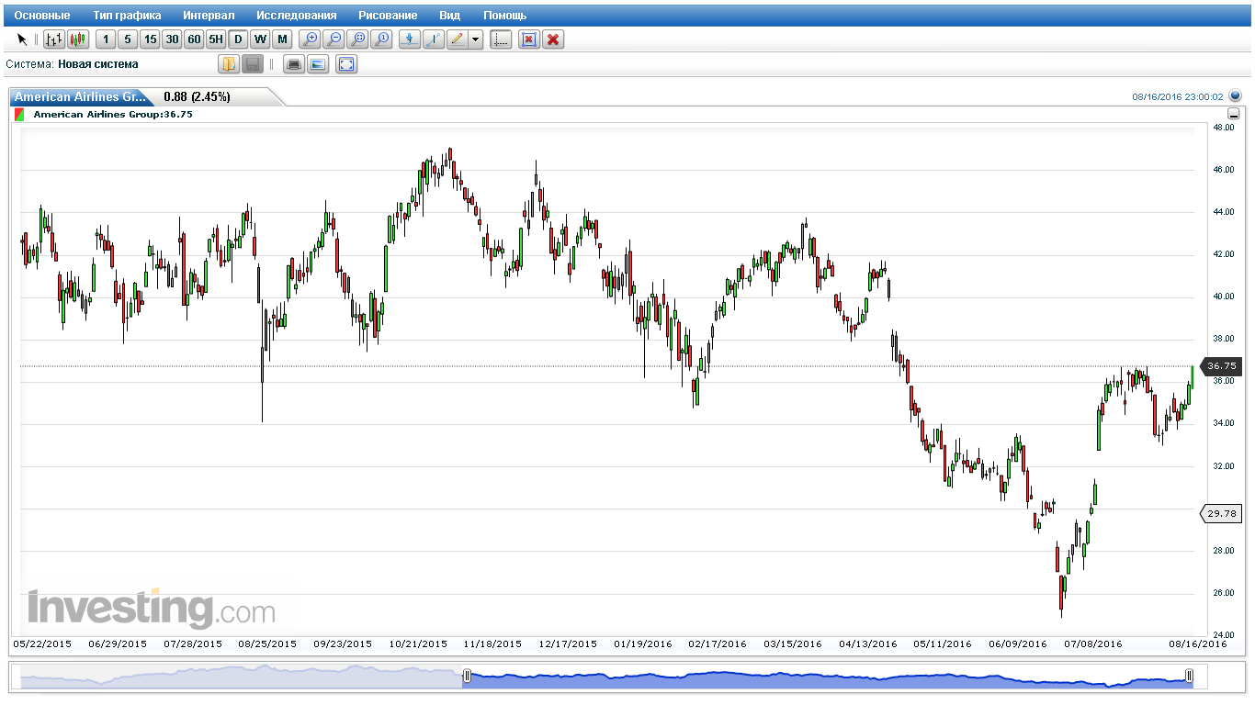Set the 15-minute interval

click(150, 39)
